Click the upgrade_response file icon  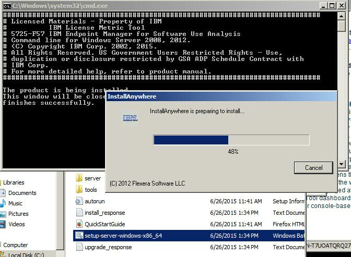coord(79,247)
